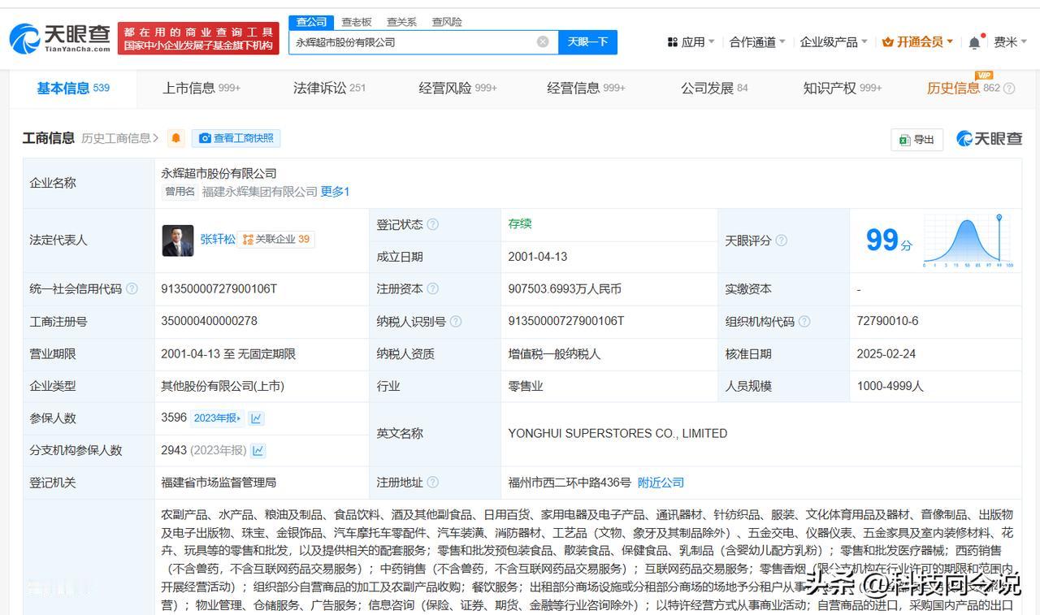
Task: Open the TianYanCha logo home link
Action: click(x=59, y=38)
